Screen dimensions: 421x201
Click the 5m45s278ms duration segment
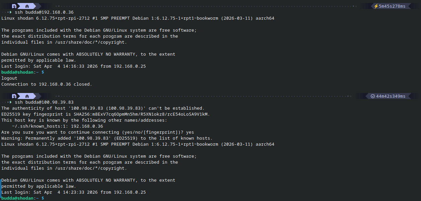tap(392, 6)
